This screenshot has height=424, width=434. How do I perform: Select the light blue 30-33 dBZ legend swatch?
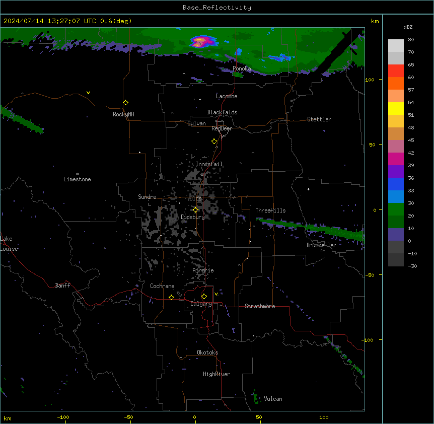coord(396,196)
